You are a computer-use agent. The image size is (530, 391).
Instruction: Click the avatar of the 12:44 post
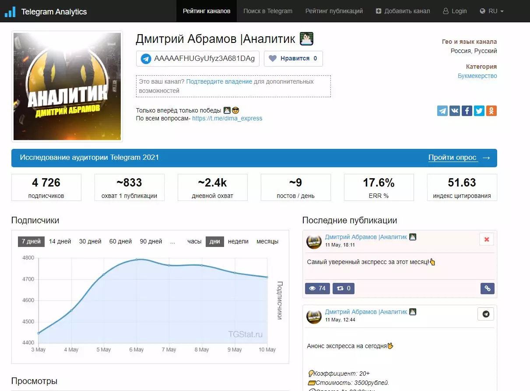pos(314,316)
